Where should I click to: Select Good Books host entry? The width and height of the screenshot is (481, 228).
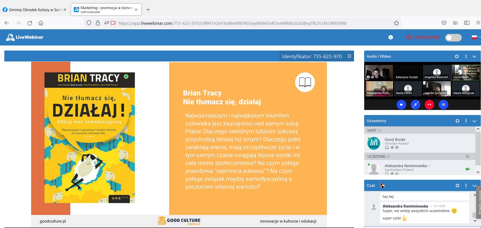pos(420,143)
